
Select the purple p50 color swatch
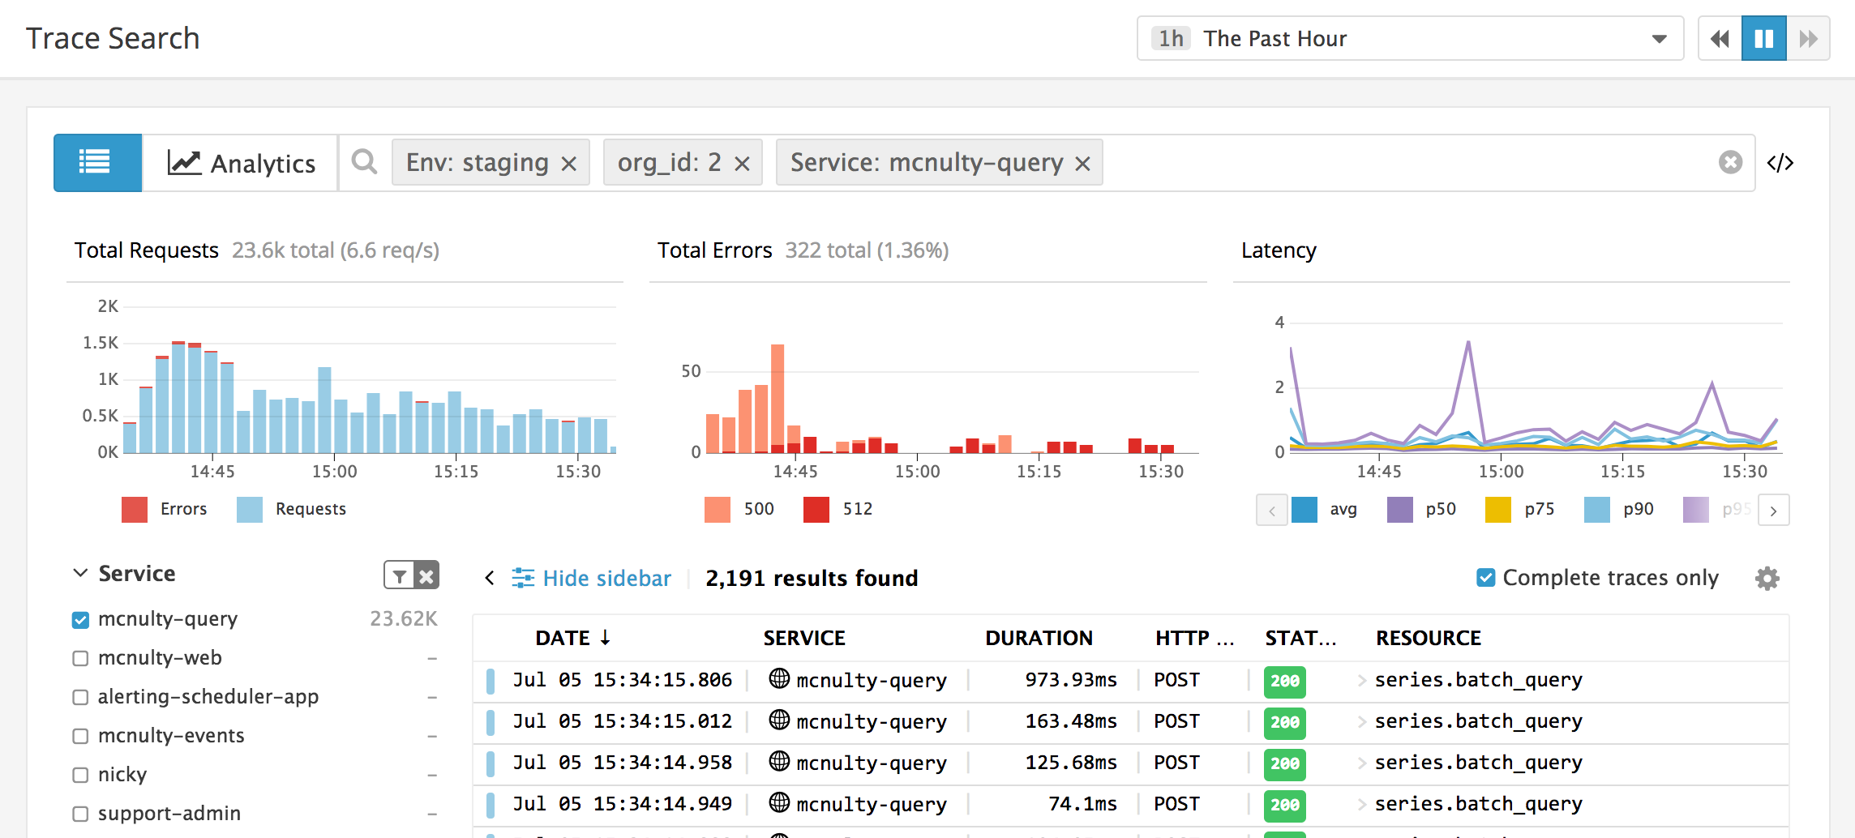point(1399,509)
